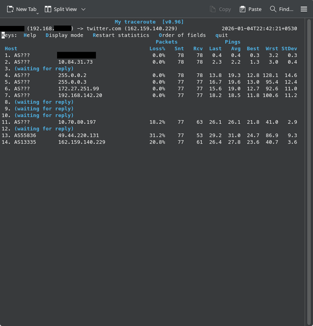Click 'Restart statistics' key hint

point(121,35)
